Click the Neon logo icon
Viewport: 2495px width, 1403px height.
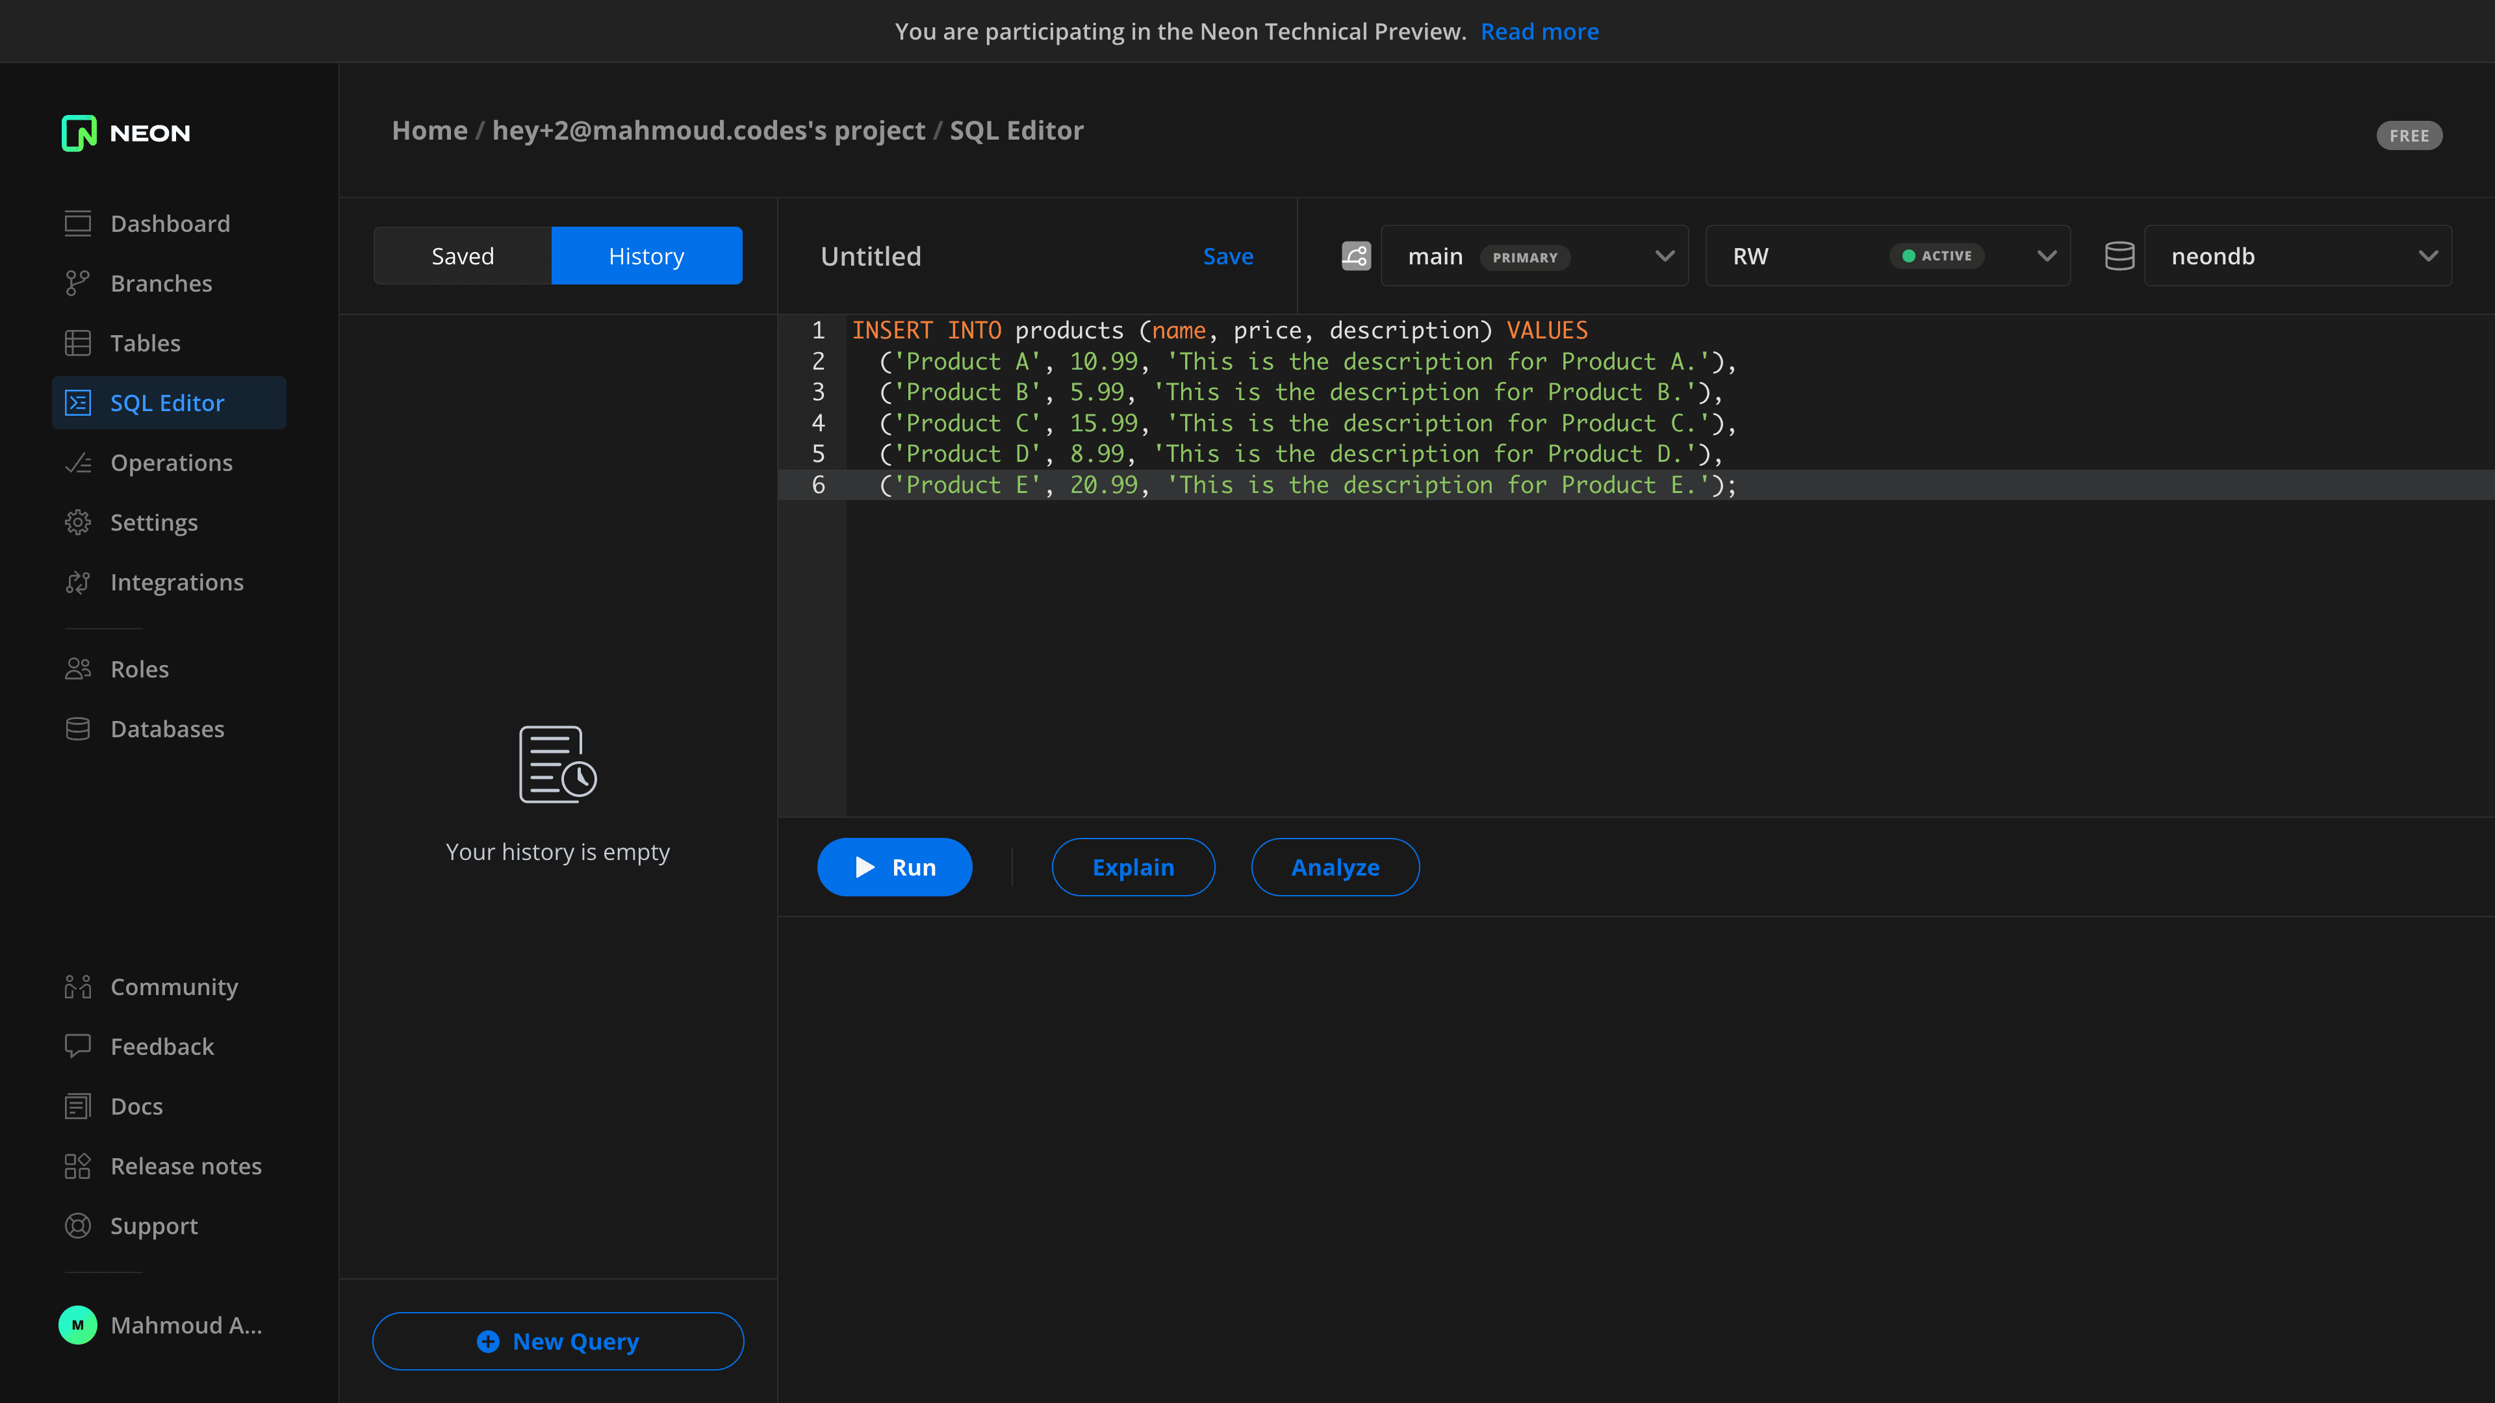[79, 133]
